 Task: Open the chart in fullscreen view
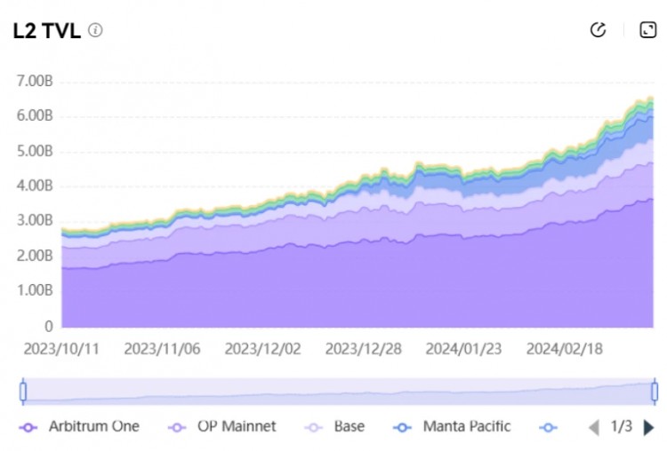pyautogui.click(x=647, y=30)
